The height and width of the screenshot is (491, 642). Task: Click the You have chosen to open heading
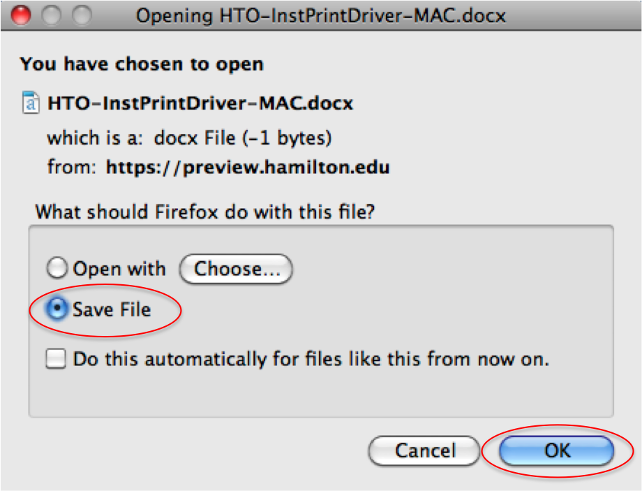142,64
